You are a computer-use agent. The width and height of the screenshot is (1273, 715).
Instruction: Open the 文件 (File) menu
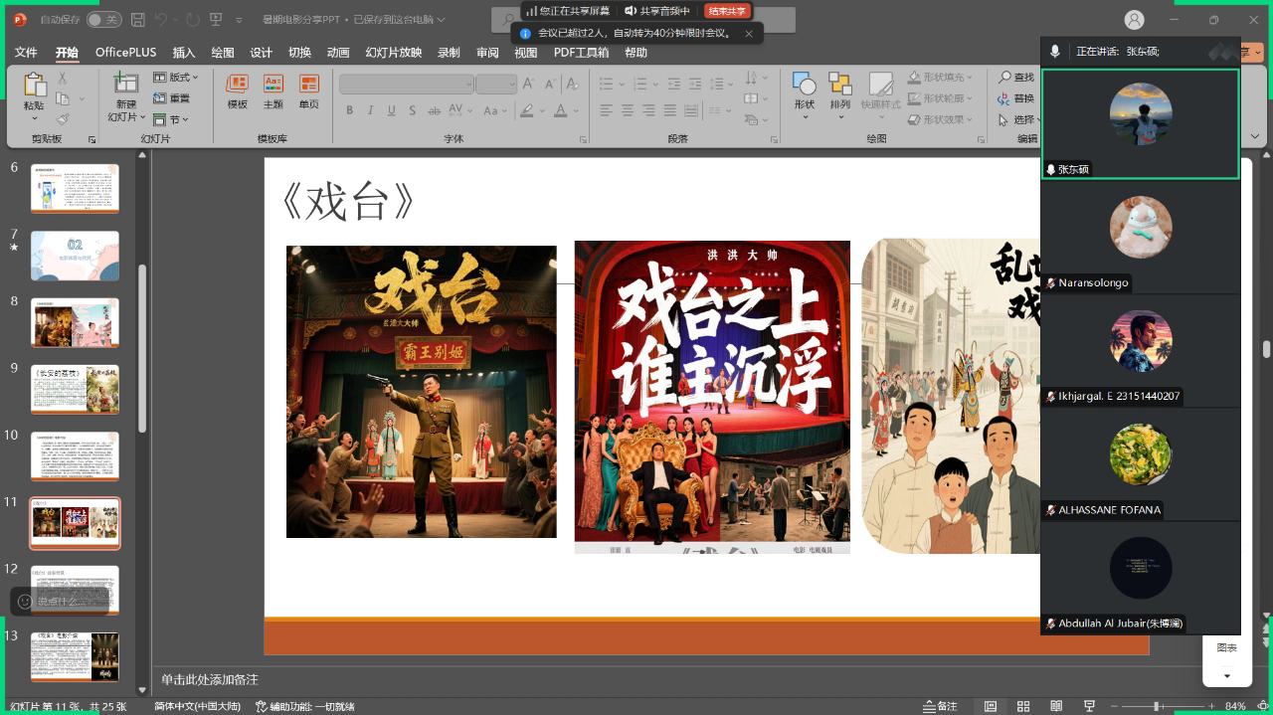click(x=26, y=53)
